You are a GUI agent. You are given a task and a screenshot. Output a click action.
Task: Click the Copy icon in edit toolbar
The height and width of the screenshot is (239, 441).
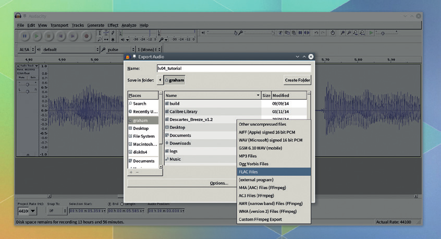[x=287, y=33]
